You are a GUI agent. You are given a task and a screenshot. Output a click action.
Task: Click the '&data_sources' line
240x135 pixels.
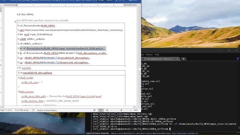click(26, 91)
